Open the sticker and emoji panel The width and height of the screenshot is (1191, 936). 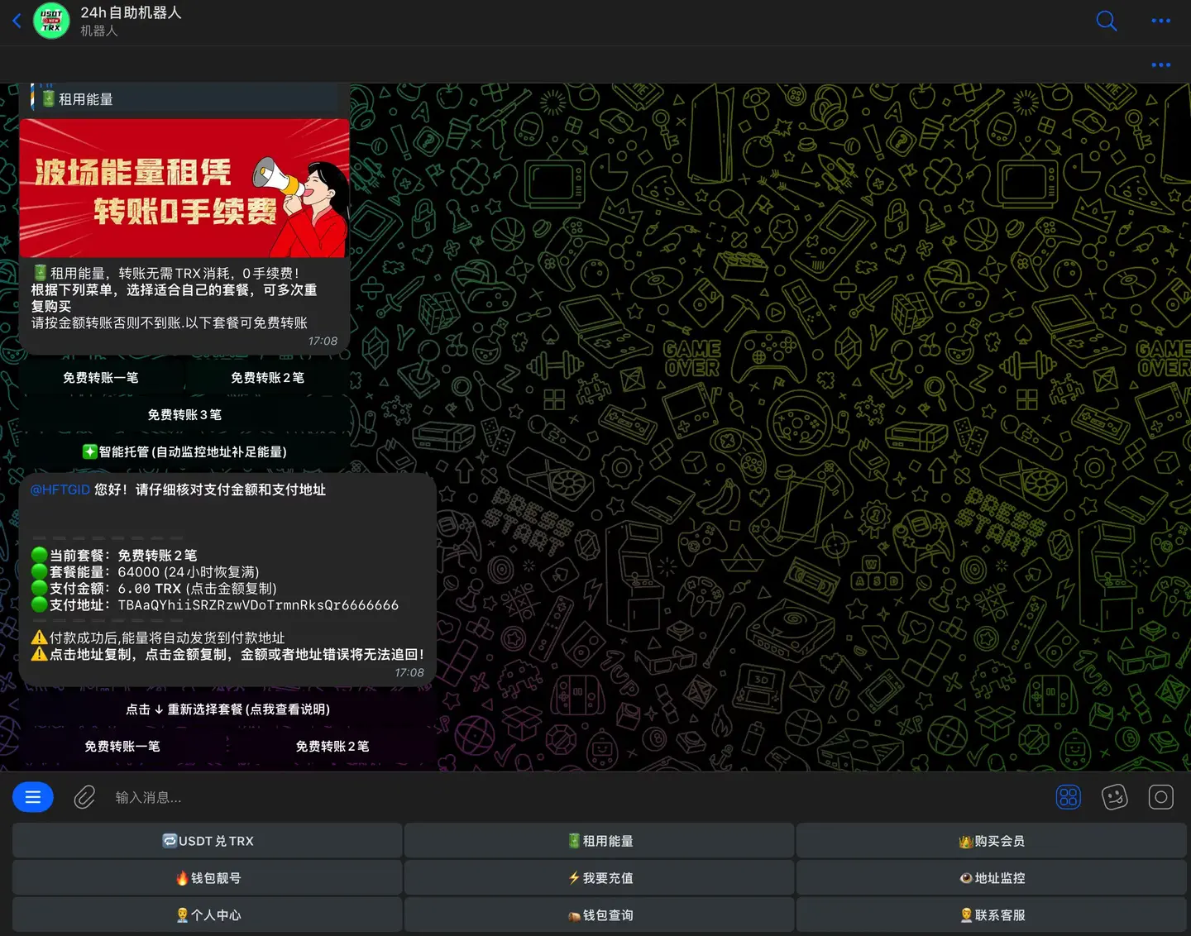pyautogui.click(x=1114, y=796)
